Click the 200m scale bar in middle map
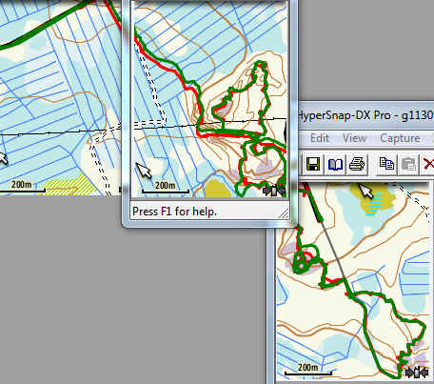This screenshot has height=384, width=434. [166, 188]
